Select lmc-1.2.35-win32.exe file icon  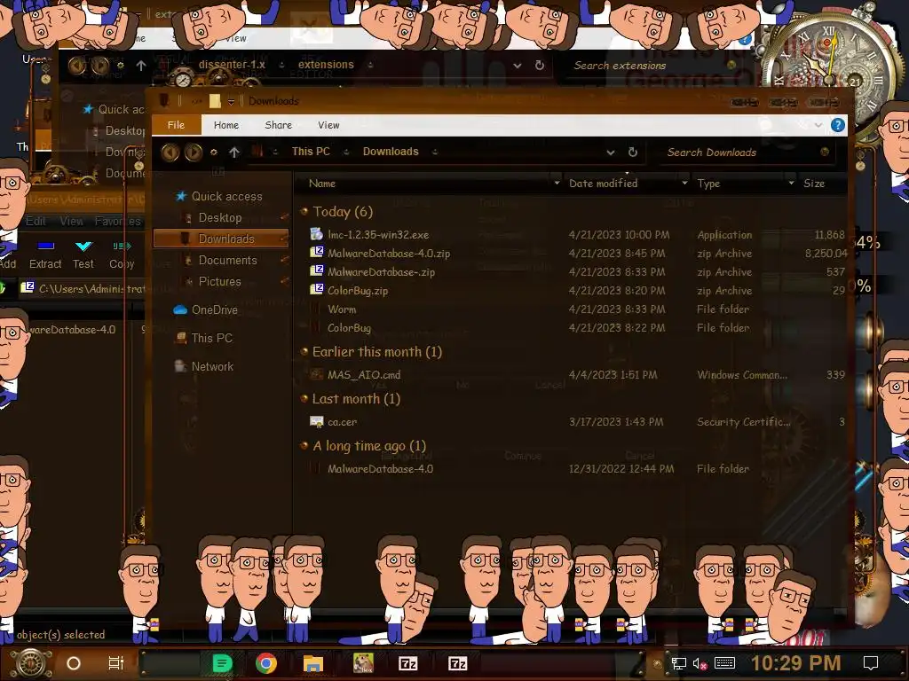(317, 234)
